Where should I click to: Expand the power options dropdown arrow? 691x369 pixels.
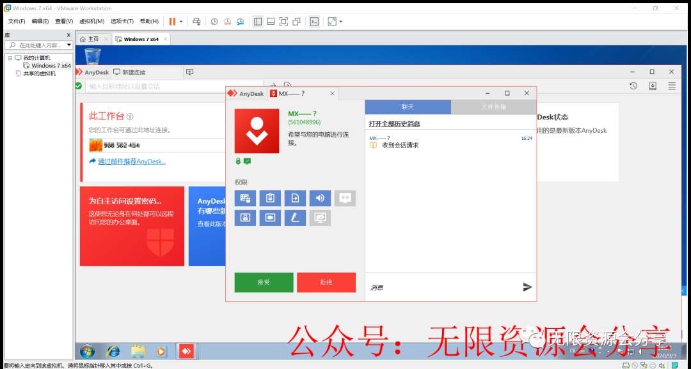[x=181, y=22]
